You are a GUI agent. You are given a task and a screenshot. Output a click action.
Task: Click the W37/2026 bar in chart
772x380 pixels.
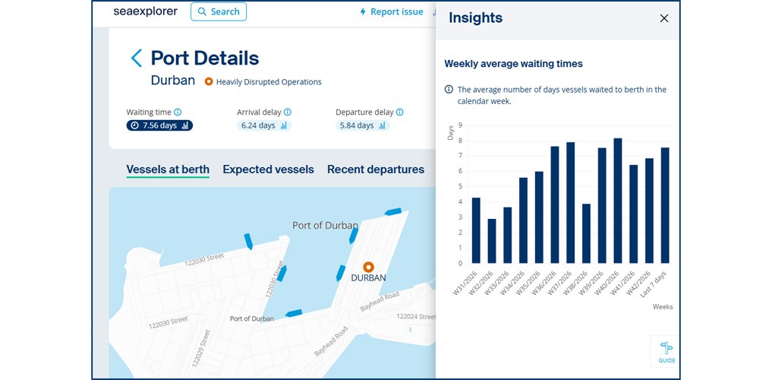point(571,203)
